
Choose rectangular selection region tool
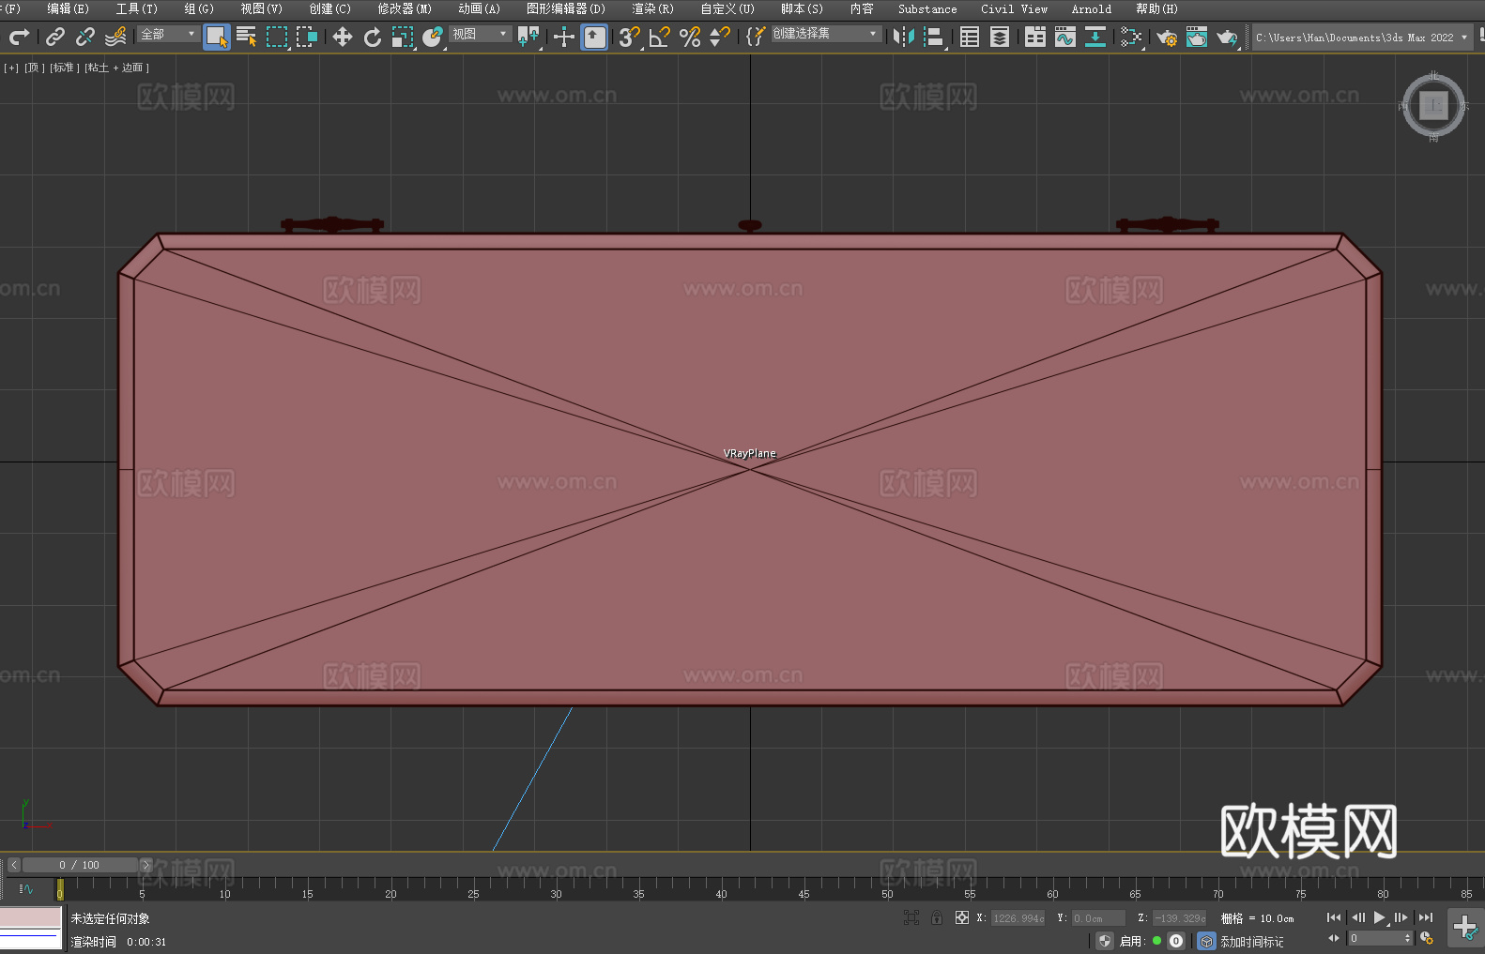tap(277, 37)
